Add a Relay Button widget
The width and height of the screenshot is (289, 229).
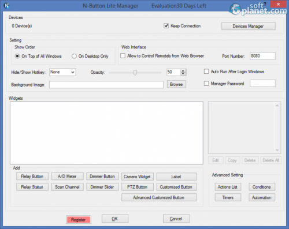coord(32,177)
